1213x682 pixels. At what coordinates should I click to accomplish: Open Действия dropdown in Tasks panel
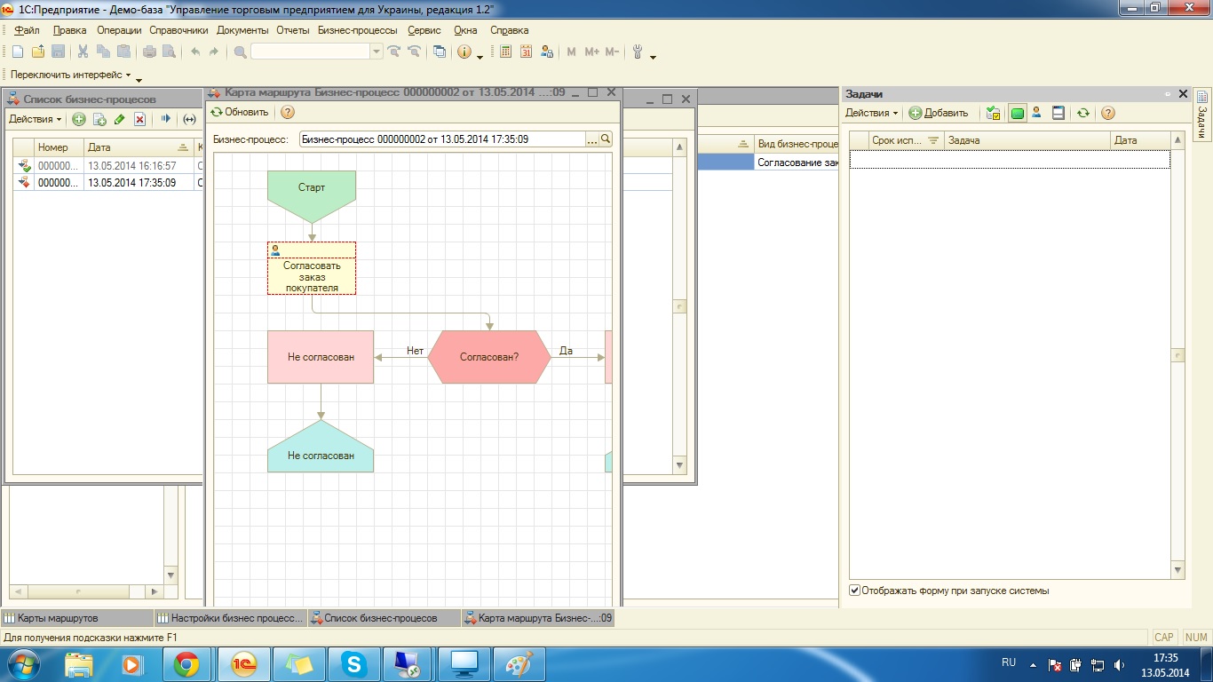(872, 113)
